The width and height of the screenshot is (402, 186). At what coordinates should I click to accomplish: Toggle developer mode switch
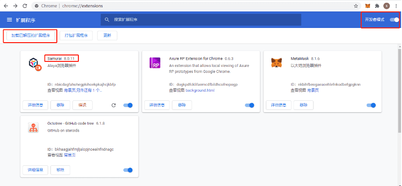coord(394,20)
